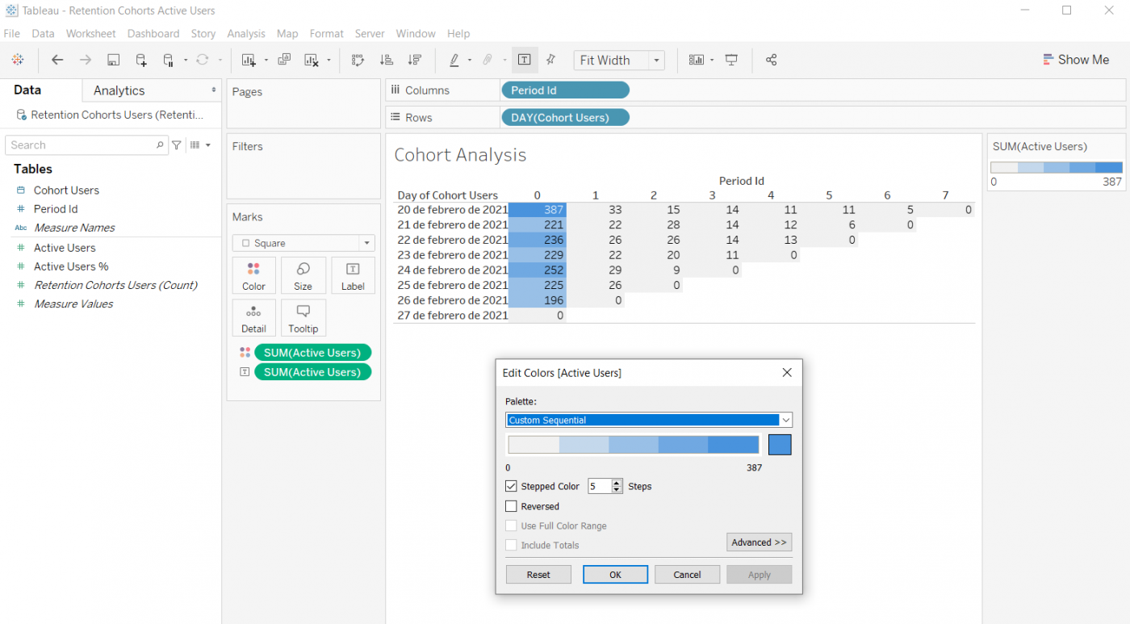1130x624 pixels.
Task: Open the Tooltip card in Marks
Action: [303, 318]
